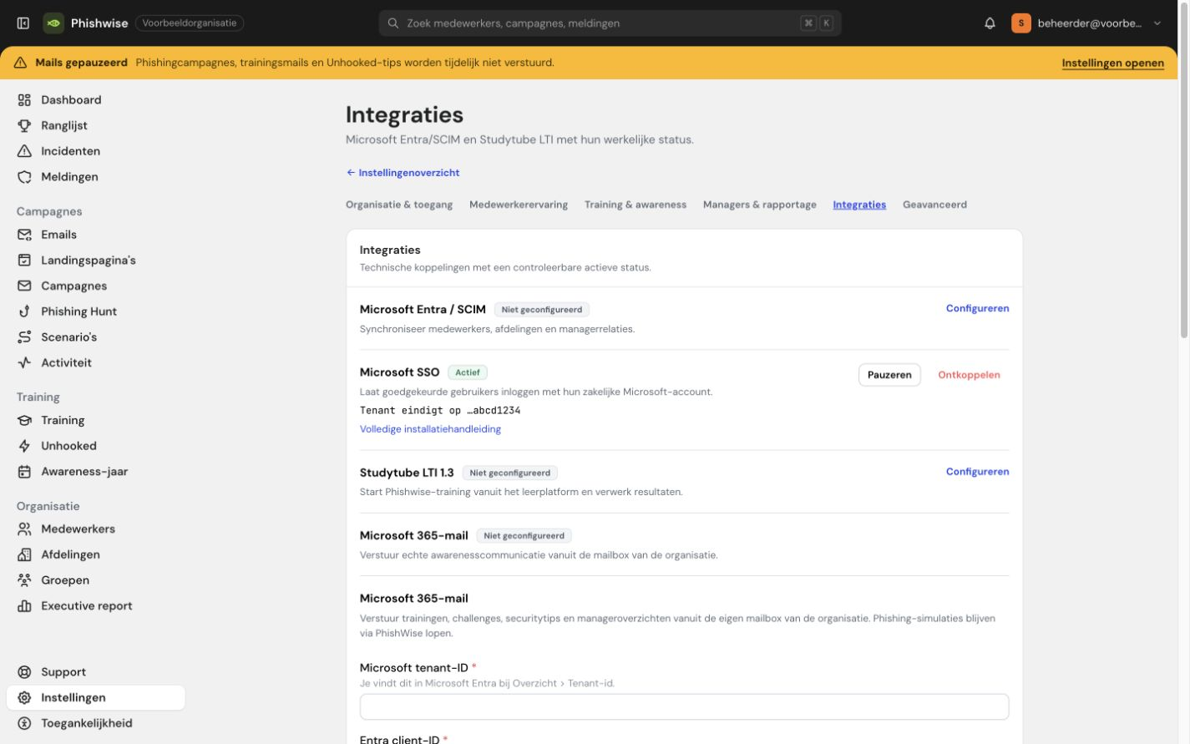Viewport: 1190px width, 744px height.
Task: Click the Toegankelijkheid accessibility icon
Action: coord(24,723)
